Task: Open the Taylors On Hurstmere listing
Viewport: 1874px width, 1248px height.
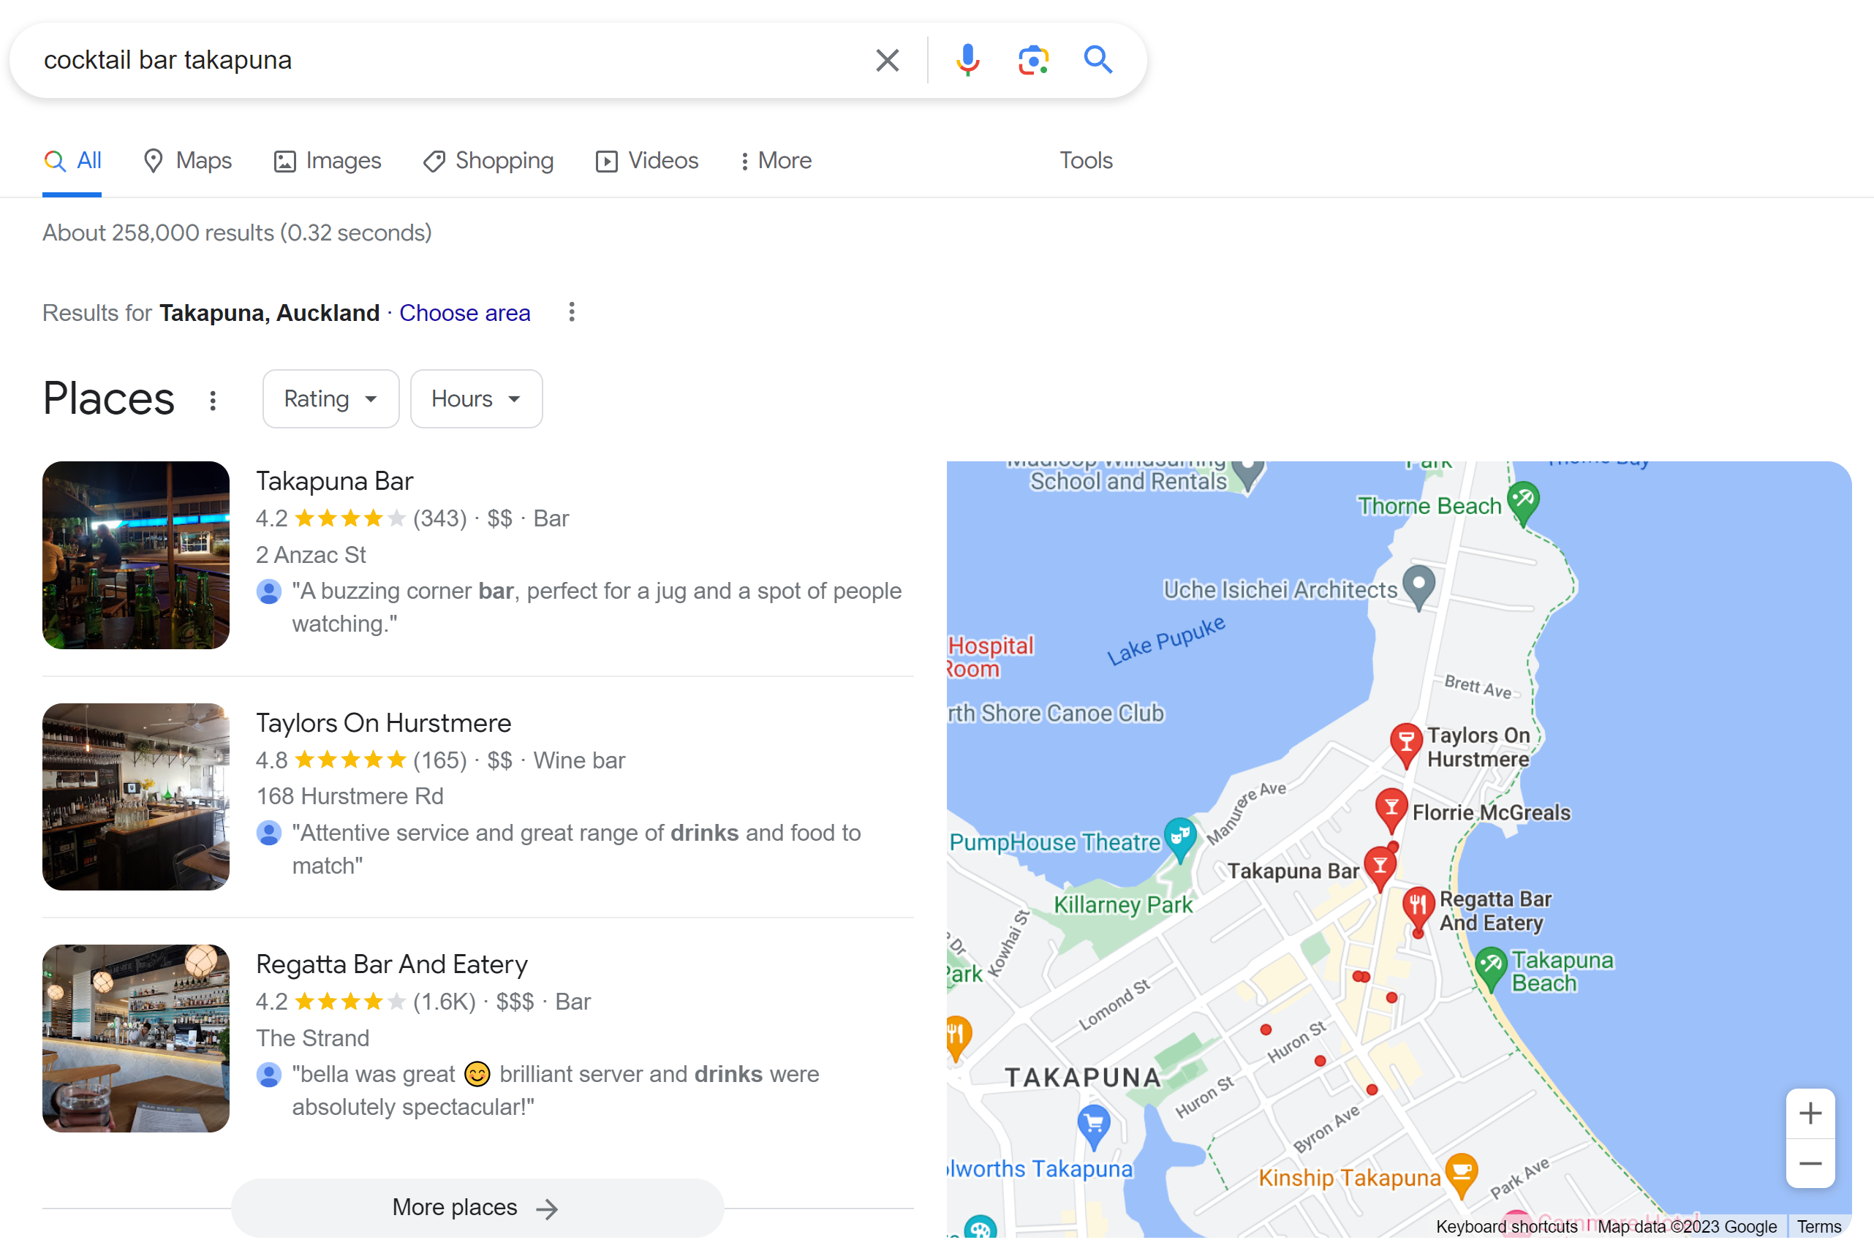Action: (384, 724)
